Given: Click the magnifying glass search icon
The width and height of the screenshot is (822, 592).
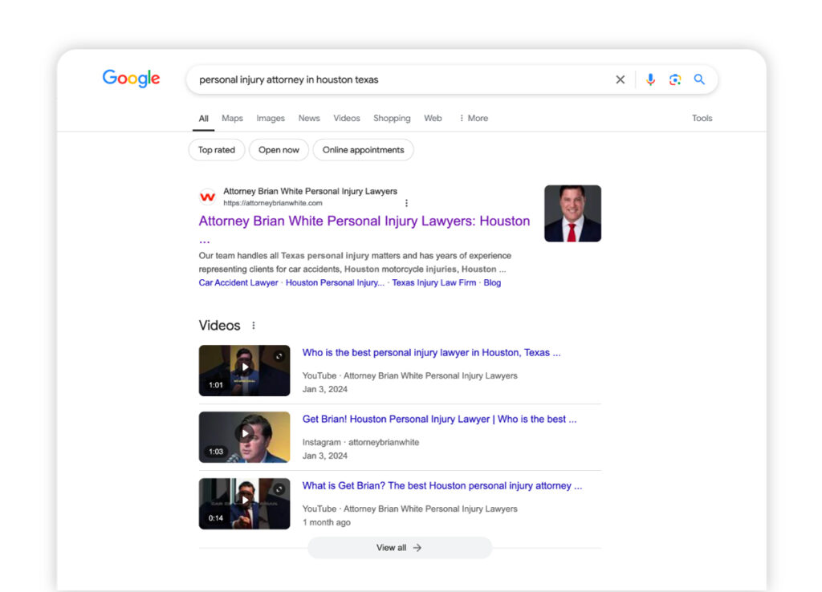Looking at the screenshot, I should [699, 79].
